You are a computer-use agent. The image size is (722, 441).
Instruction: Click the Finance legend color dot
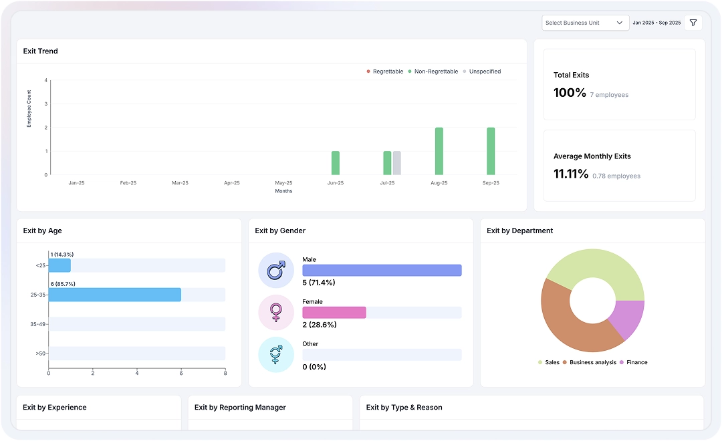(x=622, y=362)
